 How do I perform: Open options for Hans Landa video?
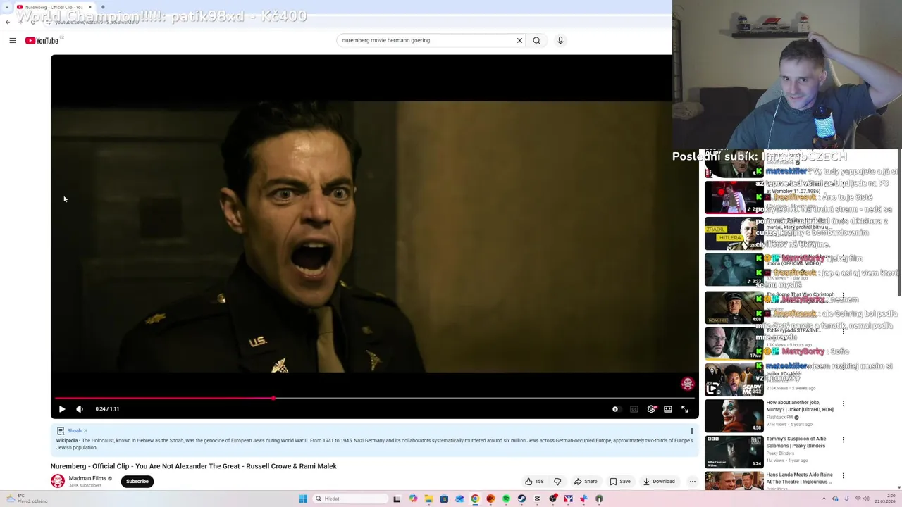click(x=844, y=476)
